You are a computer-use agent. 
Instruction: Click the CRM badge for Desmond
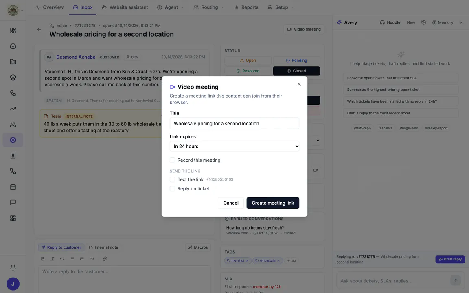pyautogui.click(x=132, y=57)
